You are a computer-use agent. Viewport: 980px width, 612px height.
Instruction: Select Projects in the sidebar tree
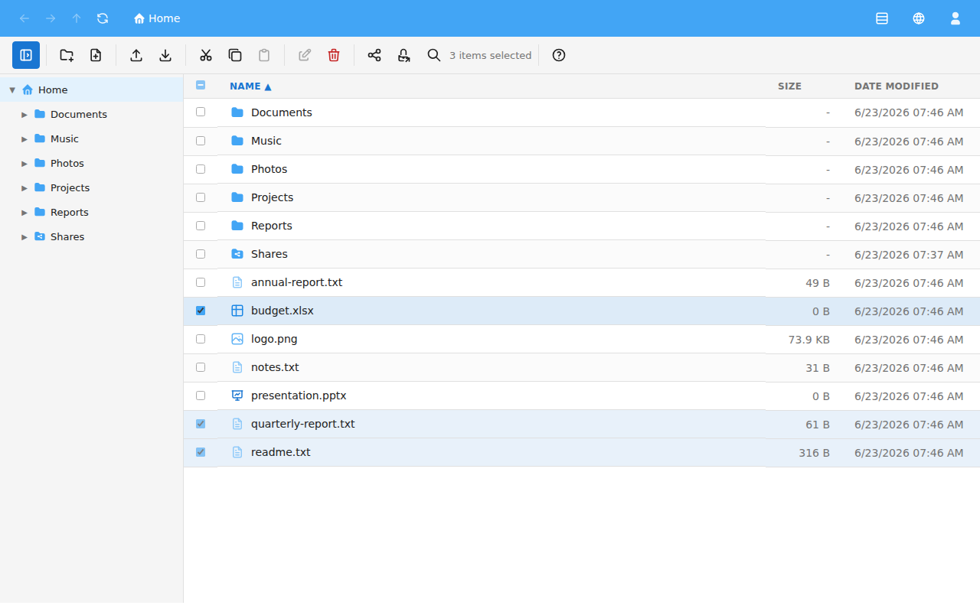coord(92,187)
